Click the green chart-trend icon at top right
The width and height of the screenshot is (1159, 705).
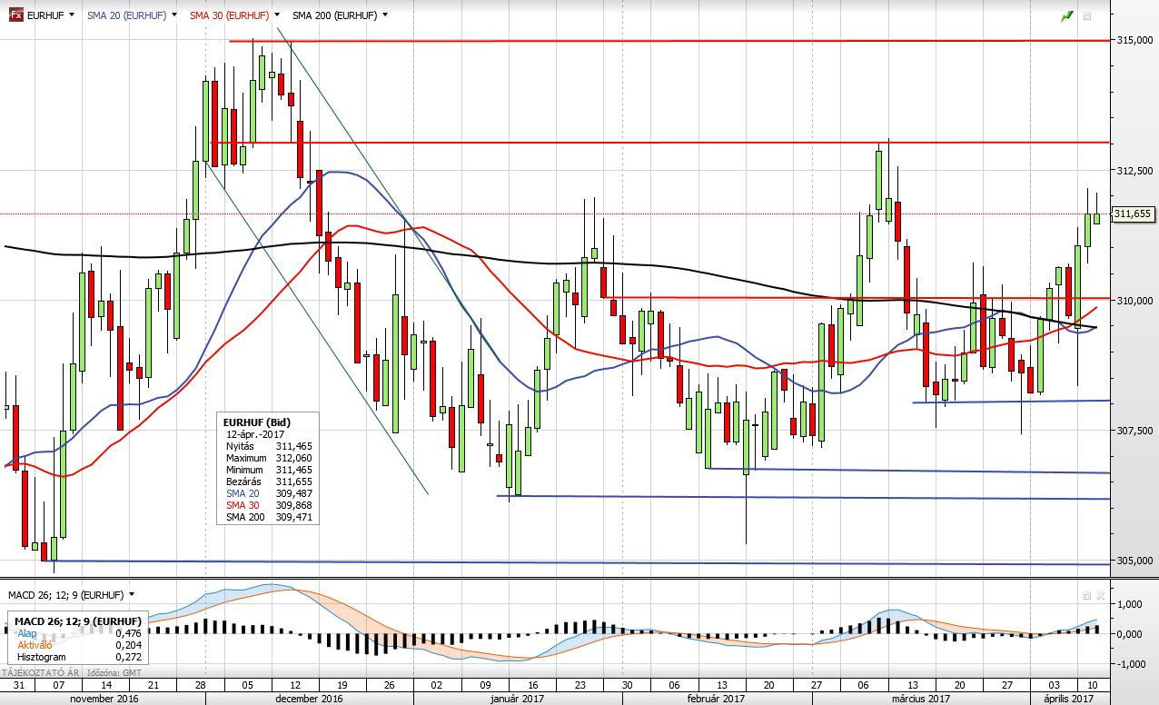(1067, 15)
